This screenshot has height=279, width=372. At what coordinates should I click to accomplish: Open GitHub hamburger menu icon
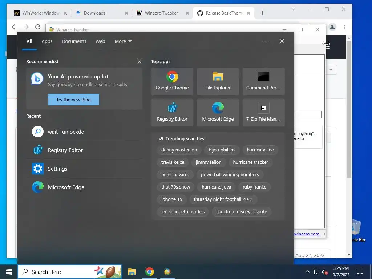click(x=328, y=46)
